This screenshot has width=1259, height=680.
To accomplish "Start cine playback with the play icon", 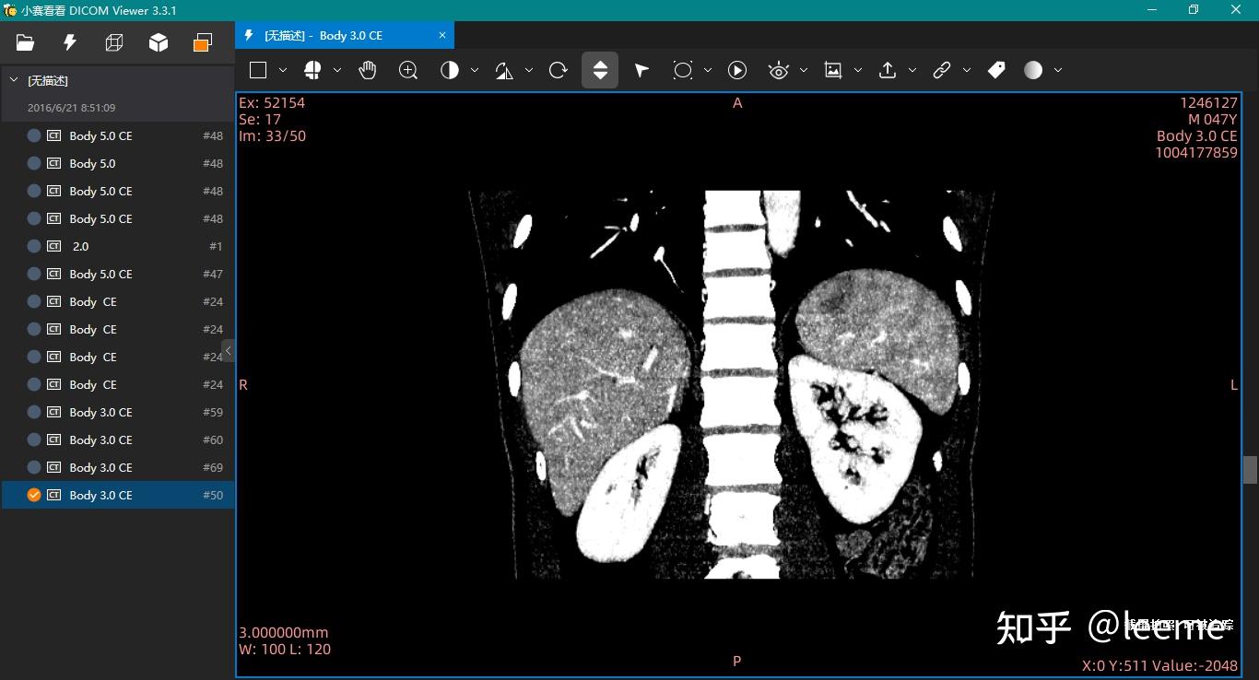I will tap(737, 70).
